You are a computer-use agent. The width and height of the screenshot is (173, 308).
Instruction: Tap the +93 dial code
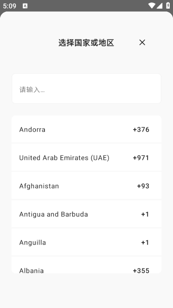pos(143,186)
